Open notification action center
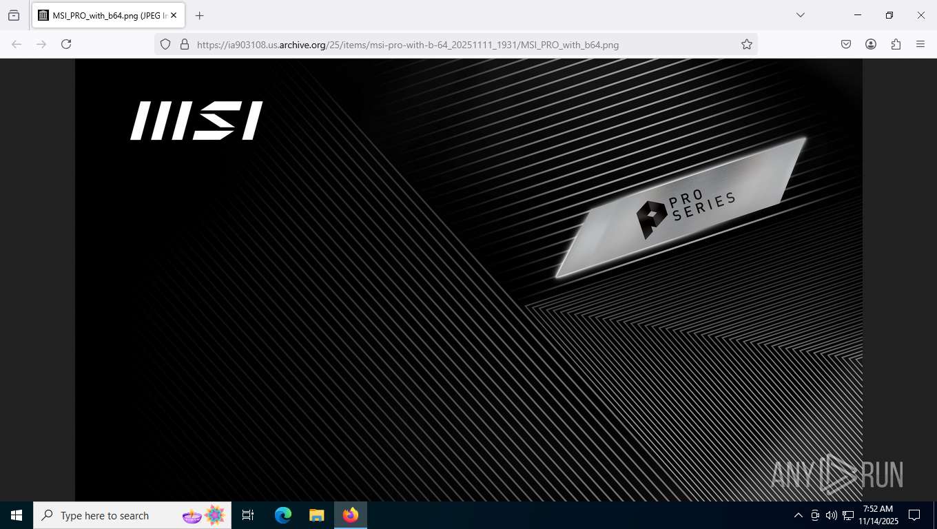This screenshot has width=937, height=529. coord(915,515)
